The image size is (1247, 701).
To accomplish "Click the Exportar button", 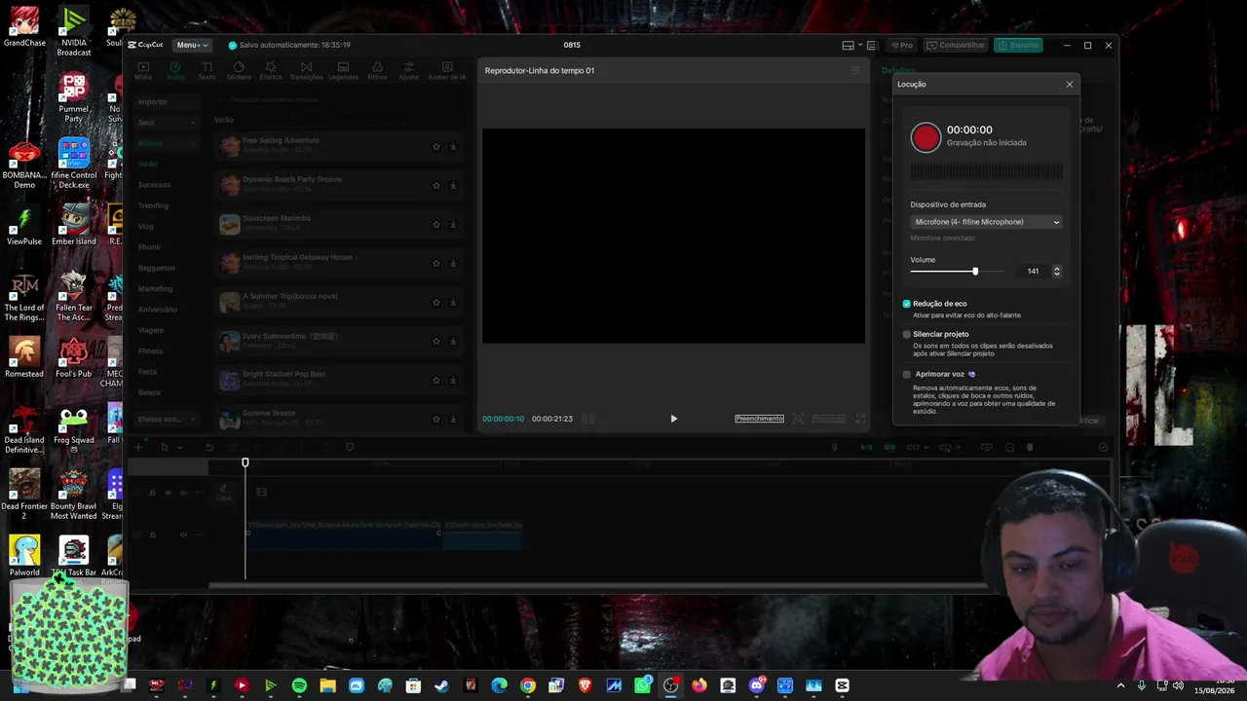I will click(1019, 45).
